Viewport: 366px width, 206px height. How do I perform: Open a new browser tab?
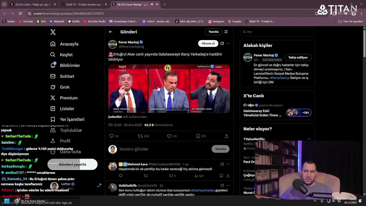pyautogui.click(x=164, y=5)
